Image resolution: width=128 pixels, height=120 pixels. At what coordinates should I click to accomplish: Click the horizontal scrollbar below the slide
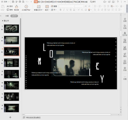(68, 115)
